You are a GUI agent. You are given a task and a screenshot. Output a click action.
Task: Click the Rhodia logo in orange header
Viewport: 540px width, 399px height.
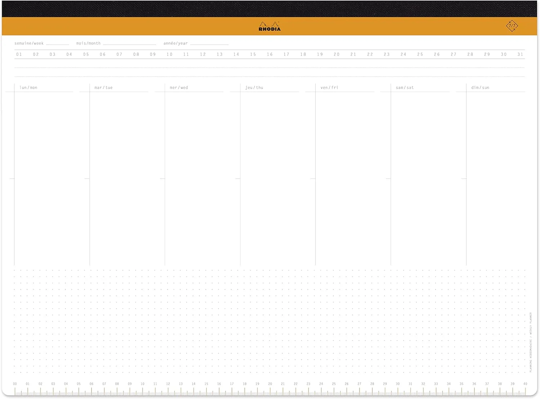(x=269, y=27)
